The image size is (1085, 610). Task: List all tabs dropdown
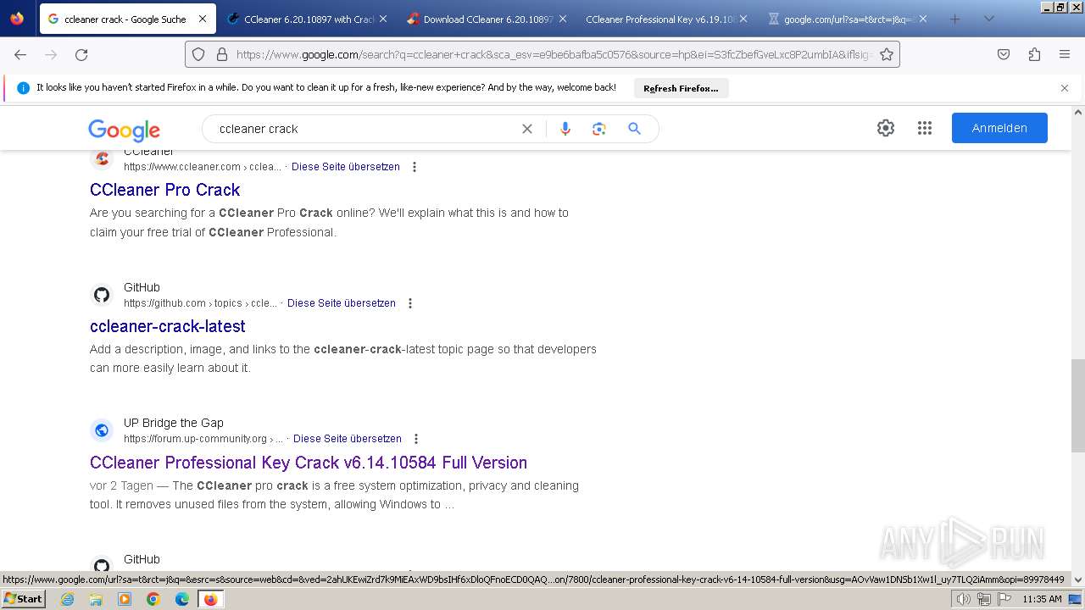(988, 19)
